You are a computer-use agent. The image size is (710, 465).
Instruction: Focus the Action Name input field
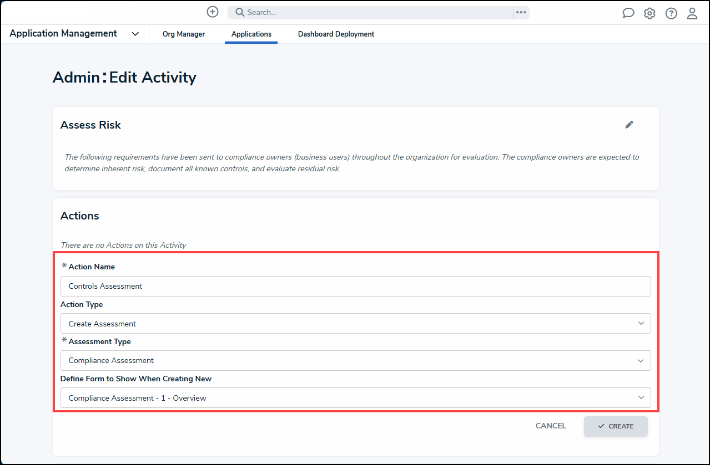(x=355, y=286)
